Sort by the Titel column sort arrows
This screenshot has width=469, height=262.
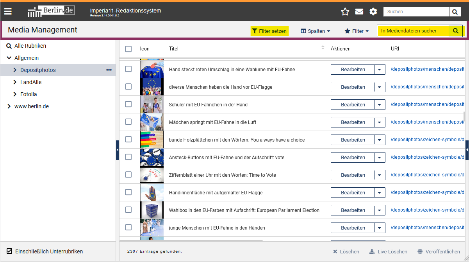pyautogui.click(x=323, y=48)
